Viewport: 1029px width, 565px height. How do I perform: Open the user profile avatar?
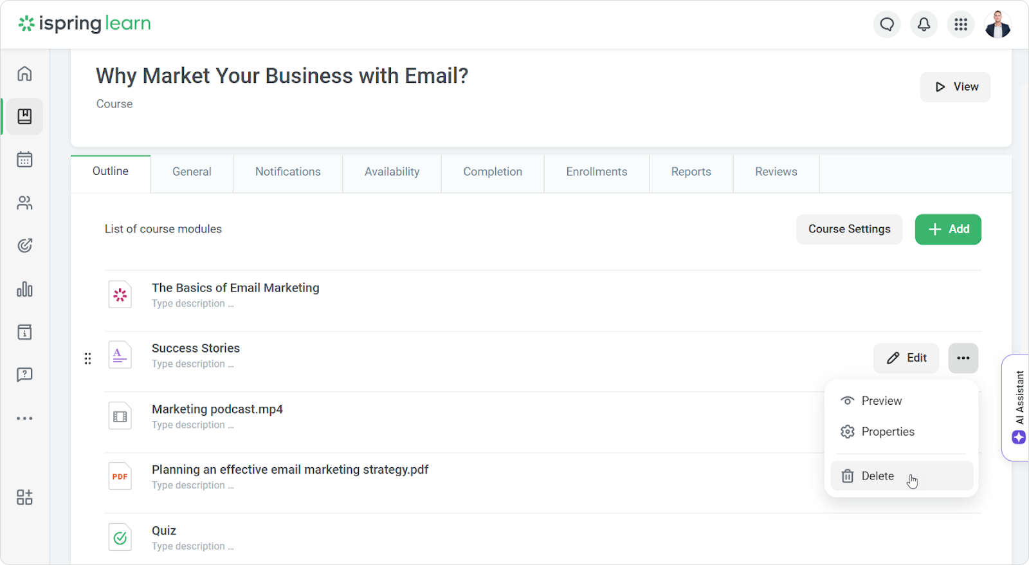[997, 24]
